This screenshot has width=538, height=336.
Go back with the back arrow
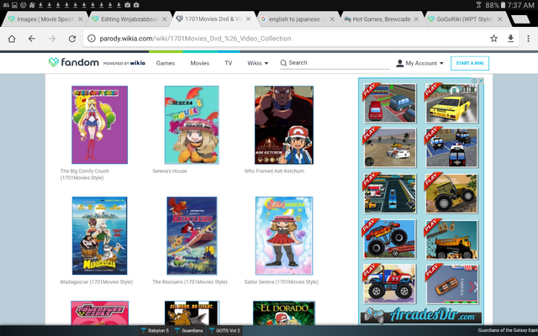point(32,39)
